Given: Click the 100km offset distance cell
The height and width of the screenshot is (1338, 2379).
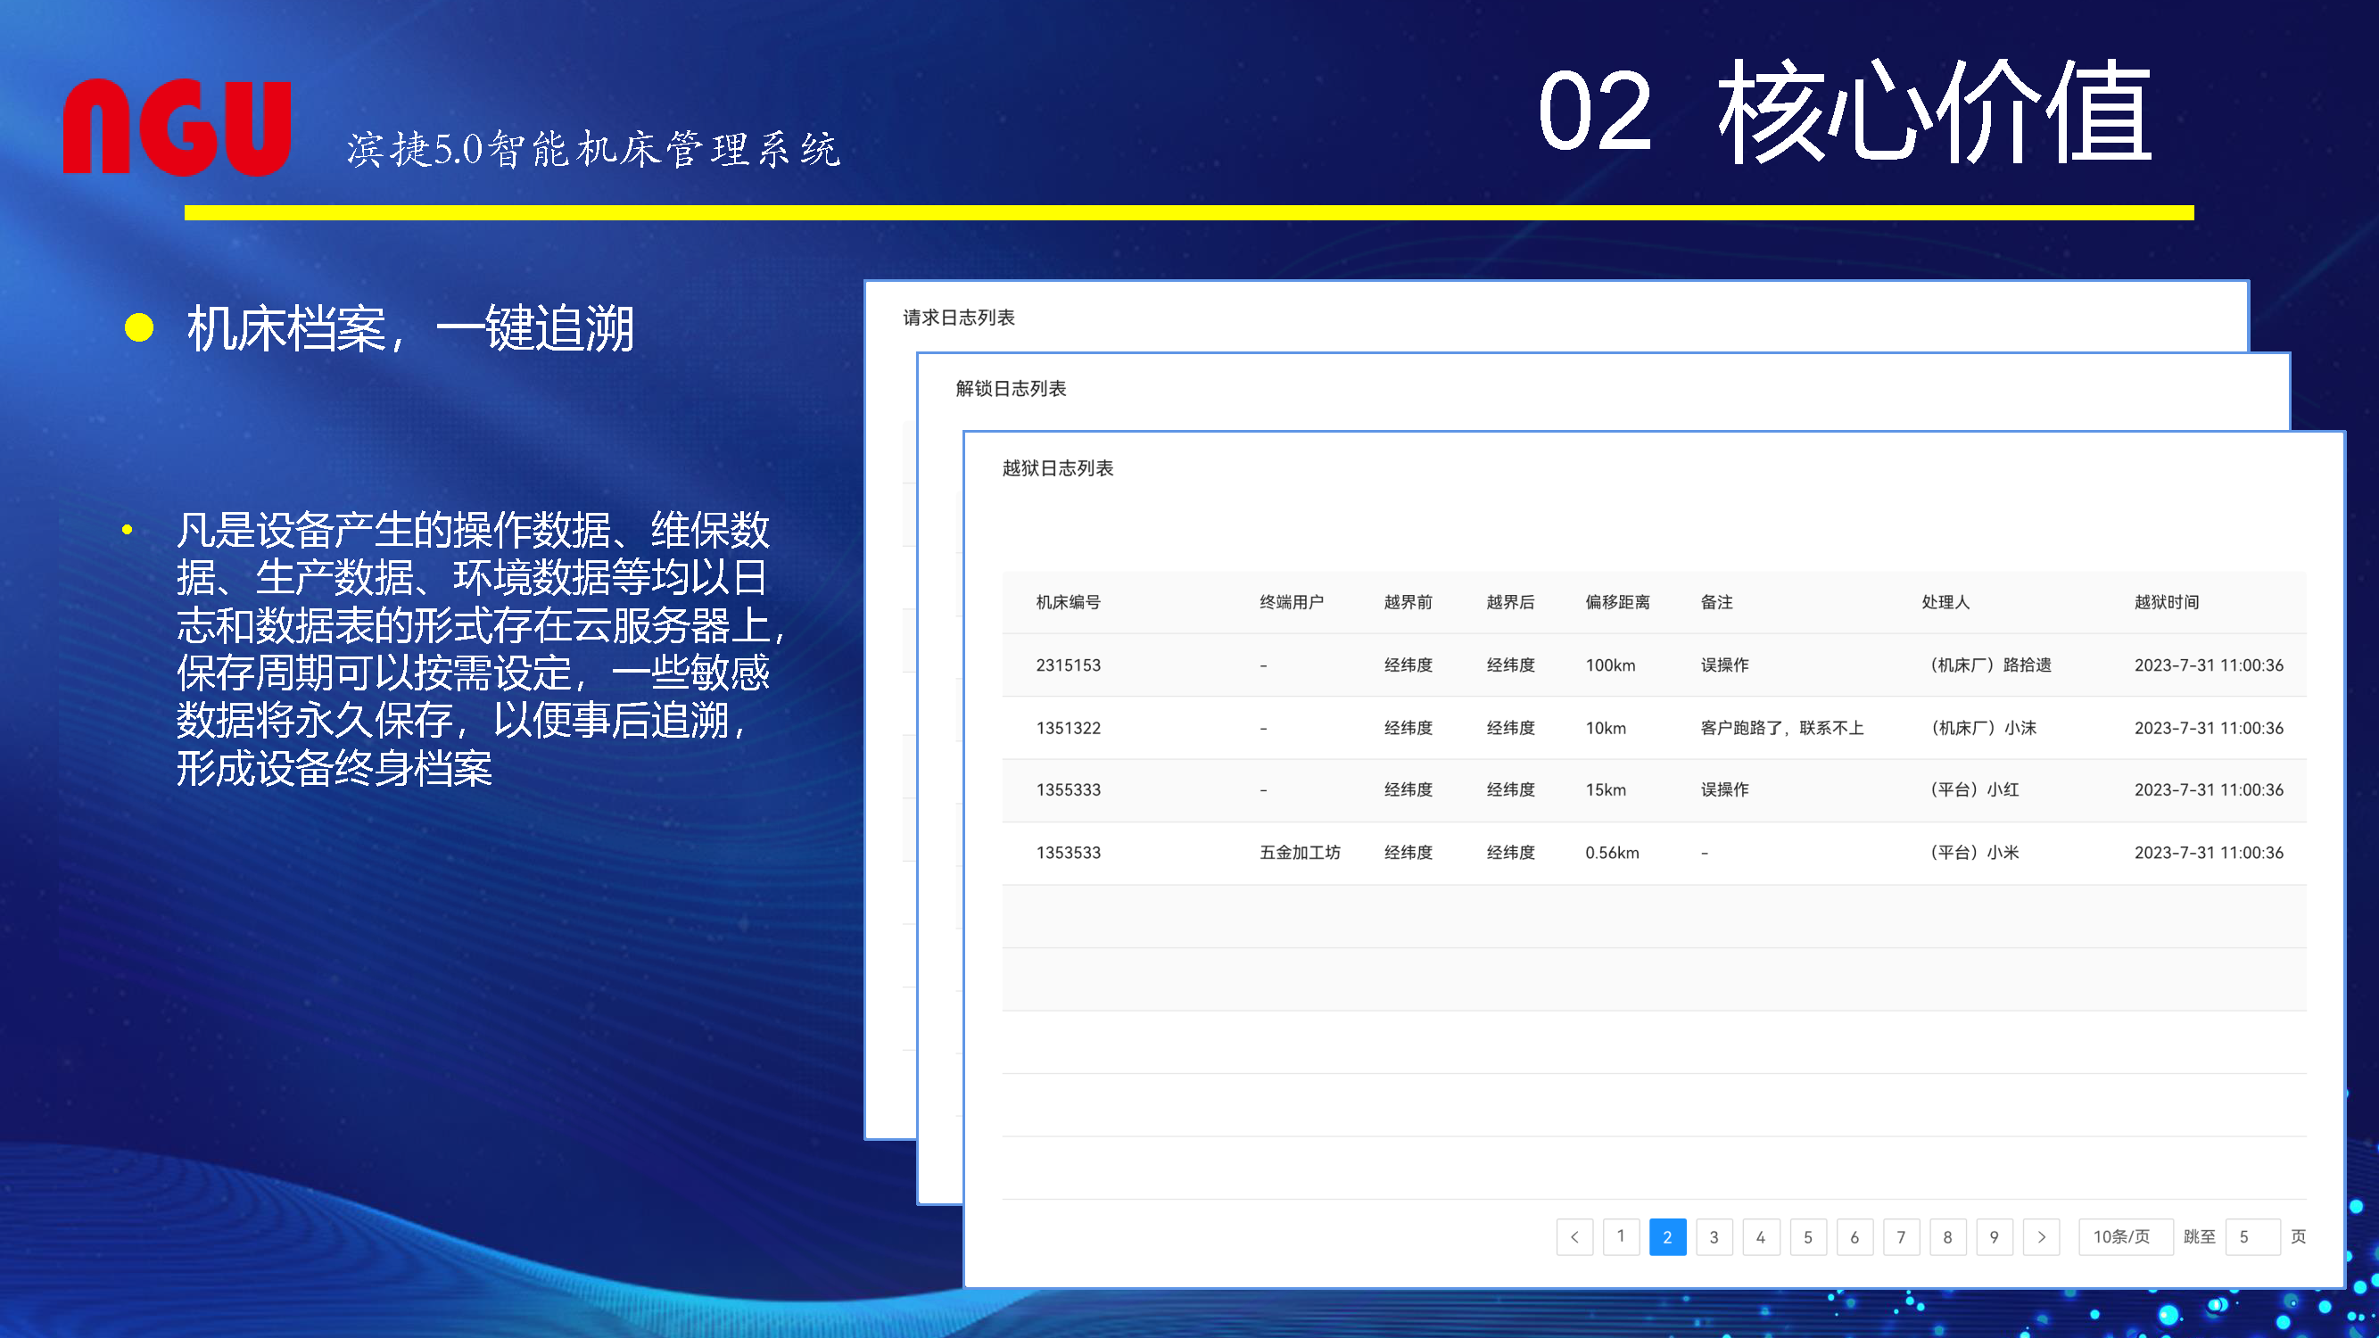Looking at the screenshot, I should tap(1611, 665).
